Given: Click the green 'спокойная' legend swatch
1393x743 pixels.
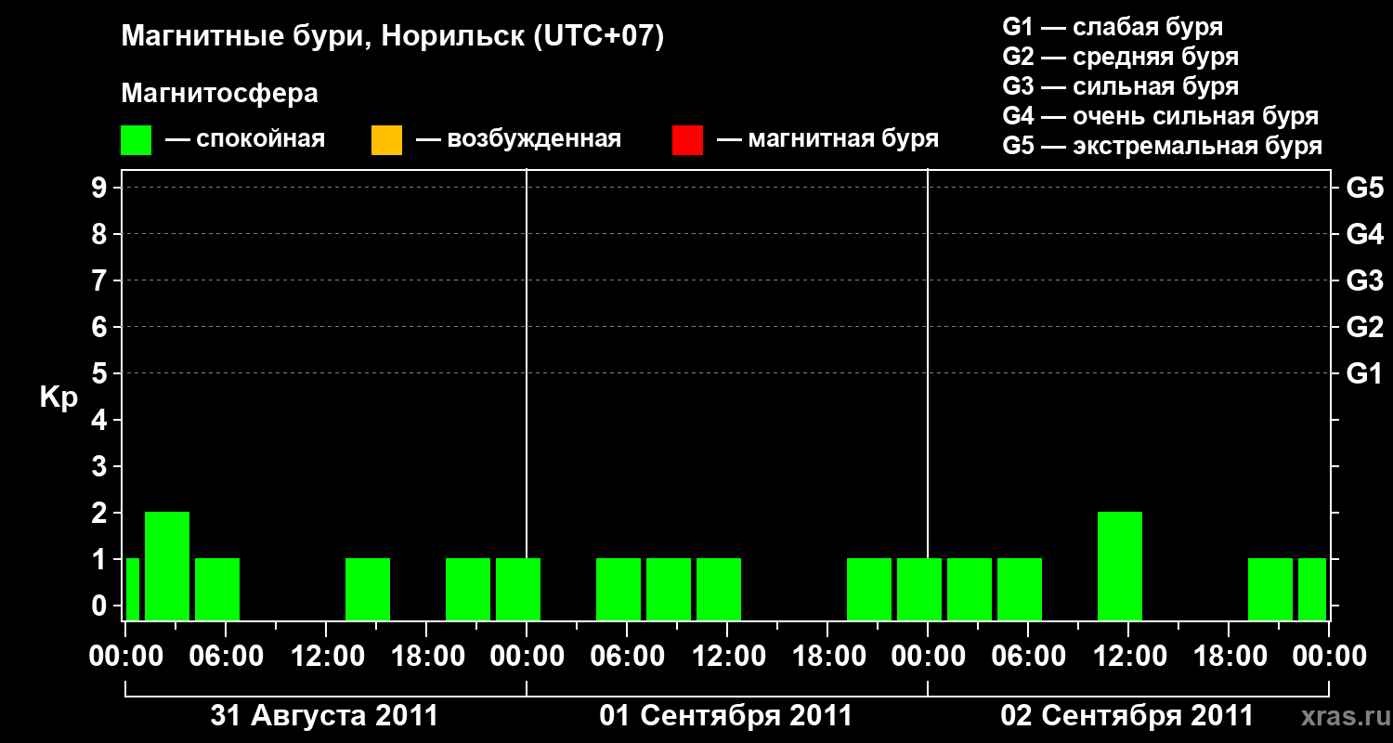Looking at the screenshot, I should (137, 140).
